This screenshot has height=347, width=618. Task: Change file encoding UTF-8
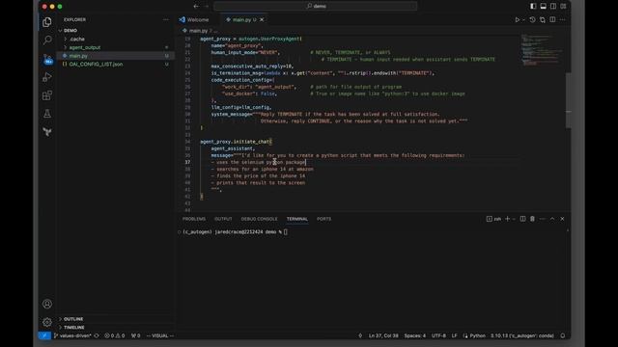[438, 335]
